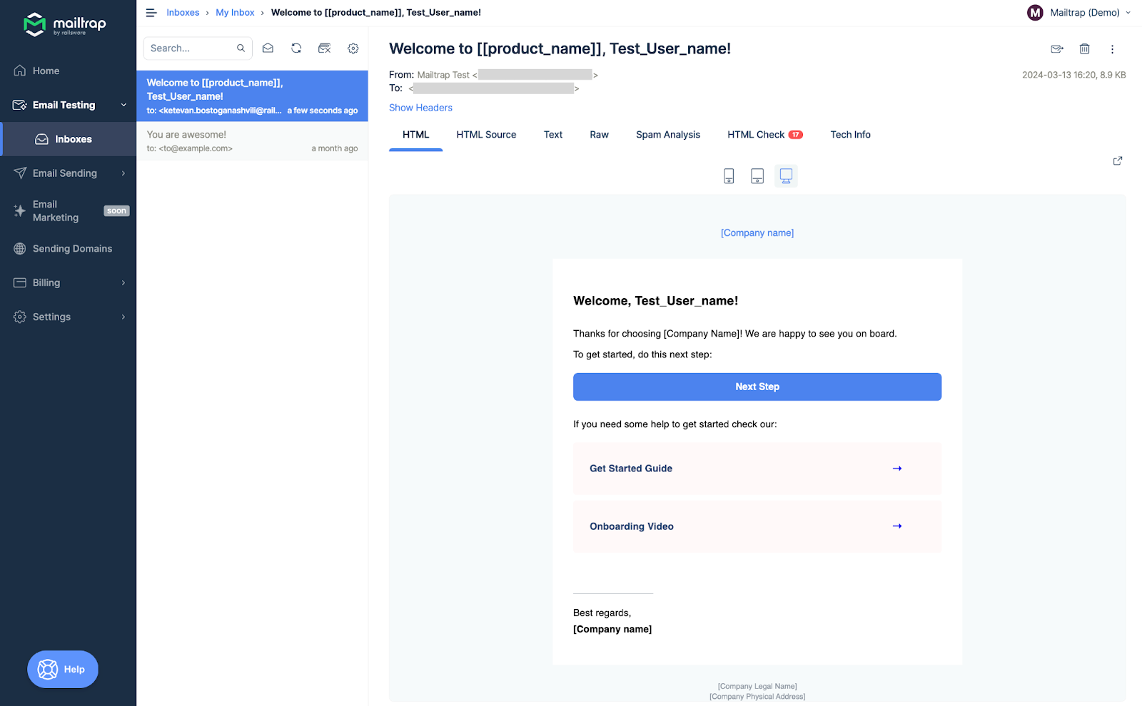
Task: Delete the welcome email
Action: point(1084,48)
